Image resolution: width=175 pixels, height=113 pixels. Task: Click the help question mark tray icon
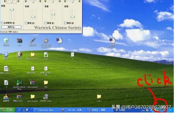tap(147, 110)
